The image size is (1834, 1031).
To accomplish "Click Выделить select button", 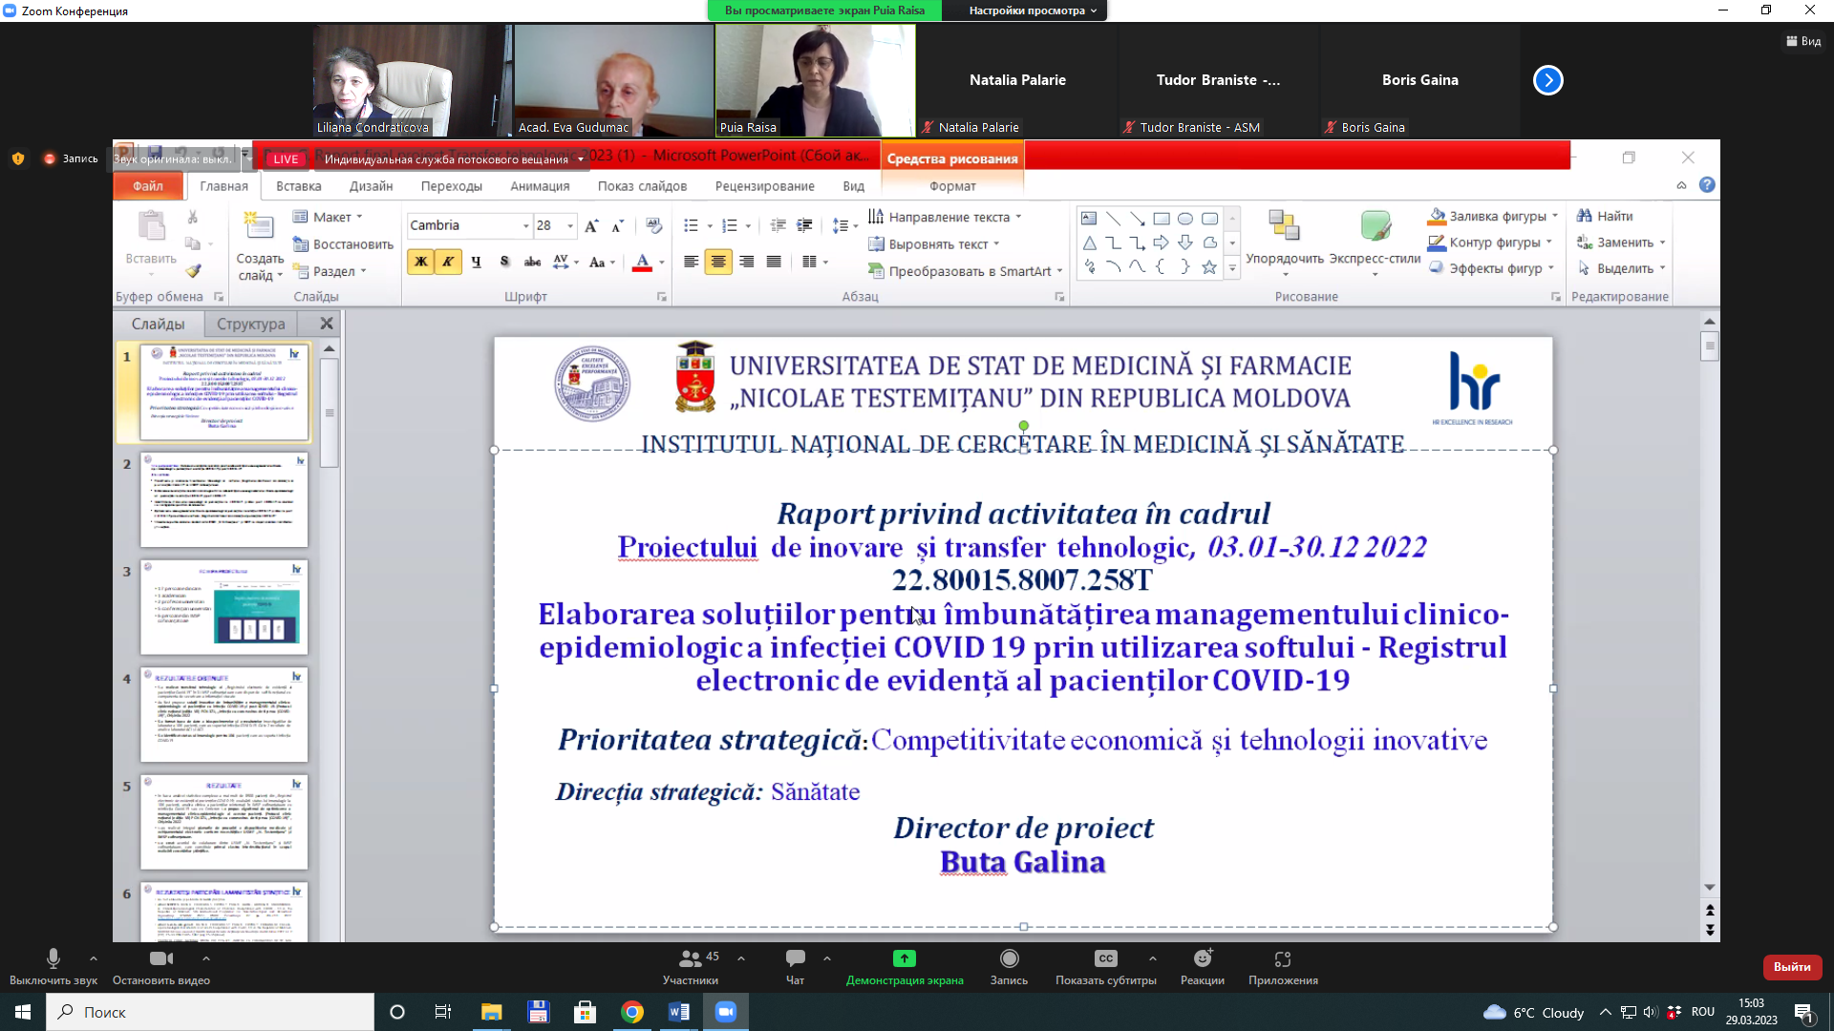I will click(1621, 269).
